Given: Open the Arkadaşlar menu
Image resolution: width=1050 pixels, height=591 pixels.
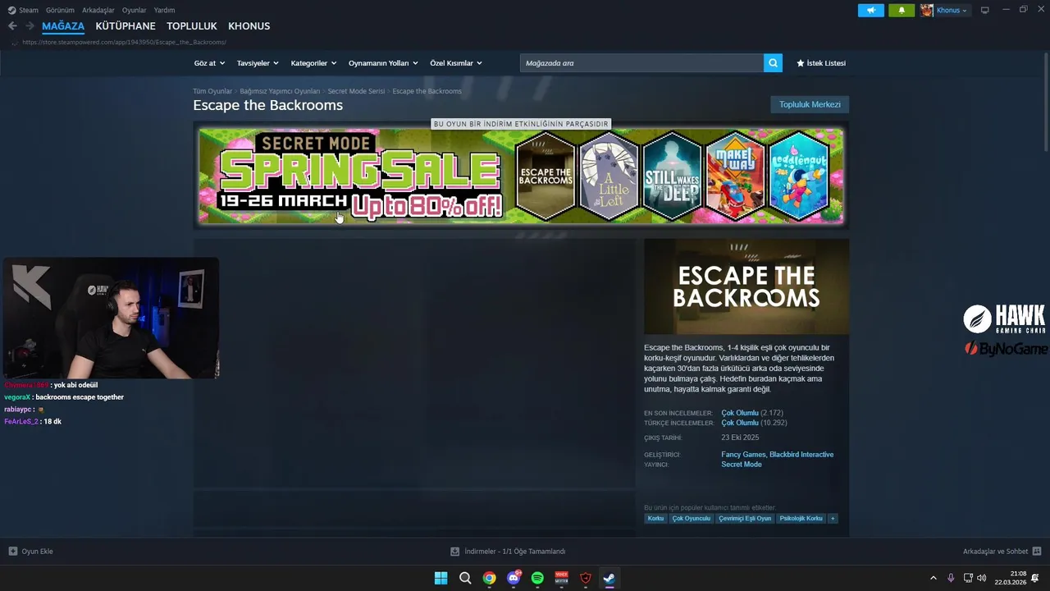Looking at the screenshot, I should (x=98, y=10).
